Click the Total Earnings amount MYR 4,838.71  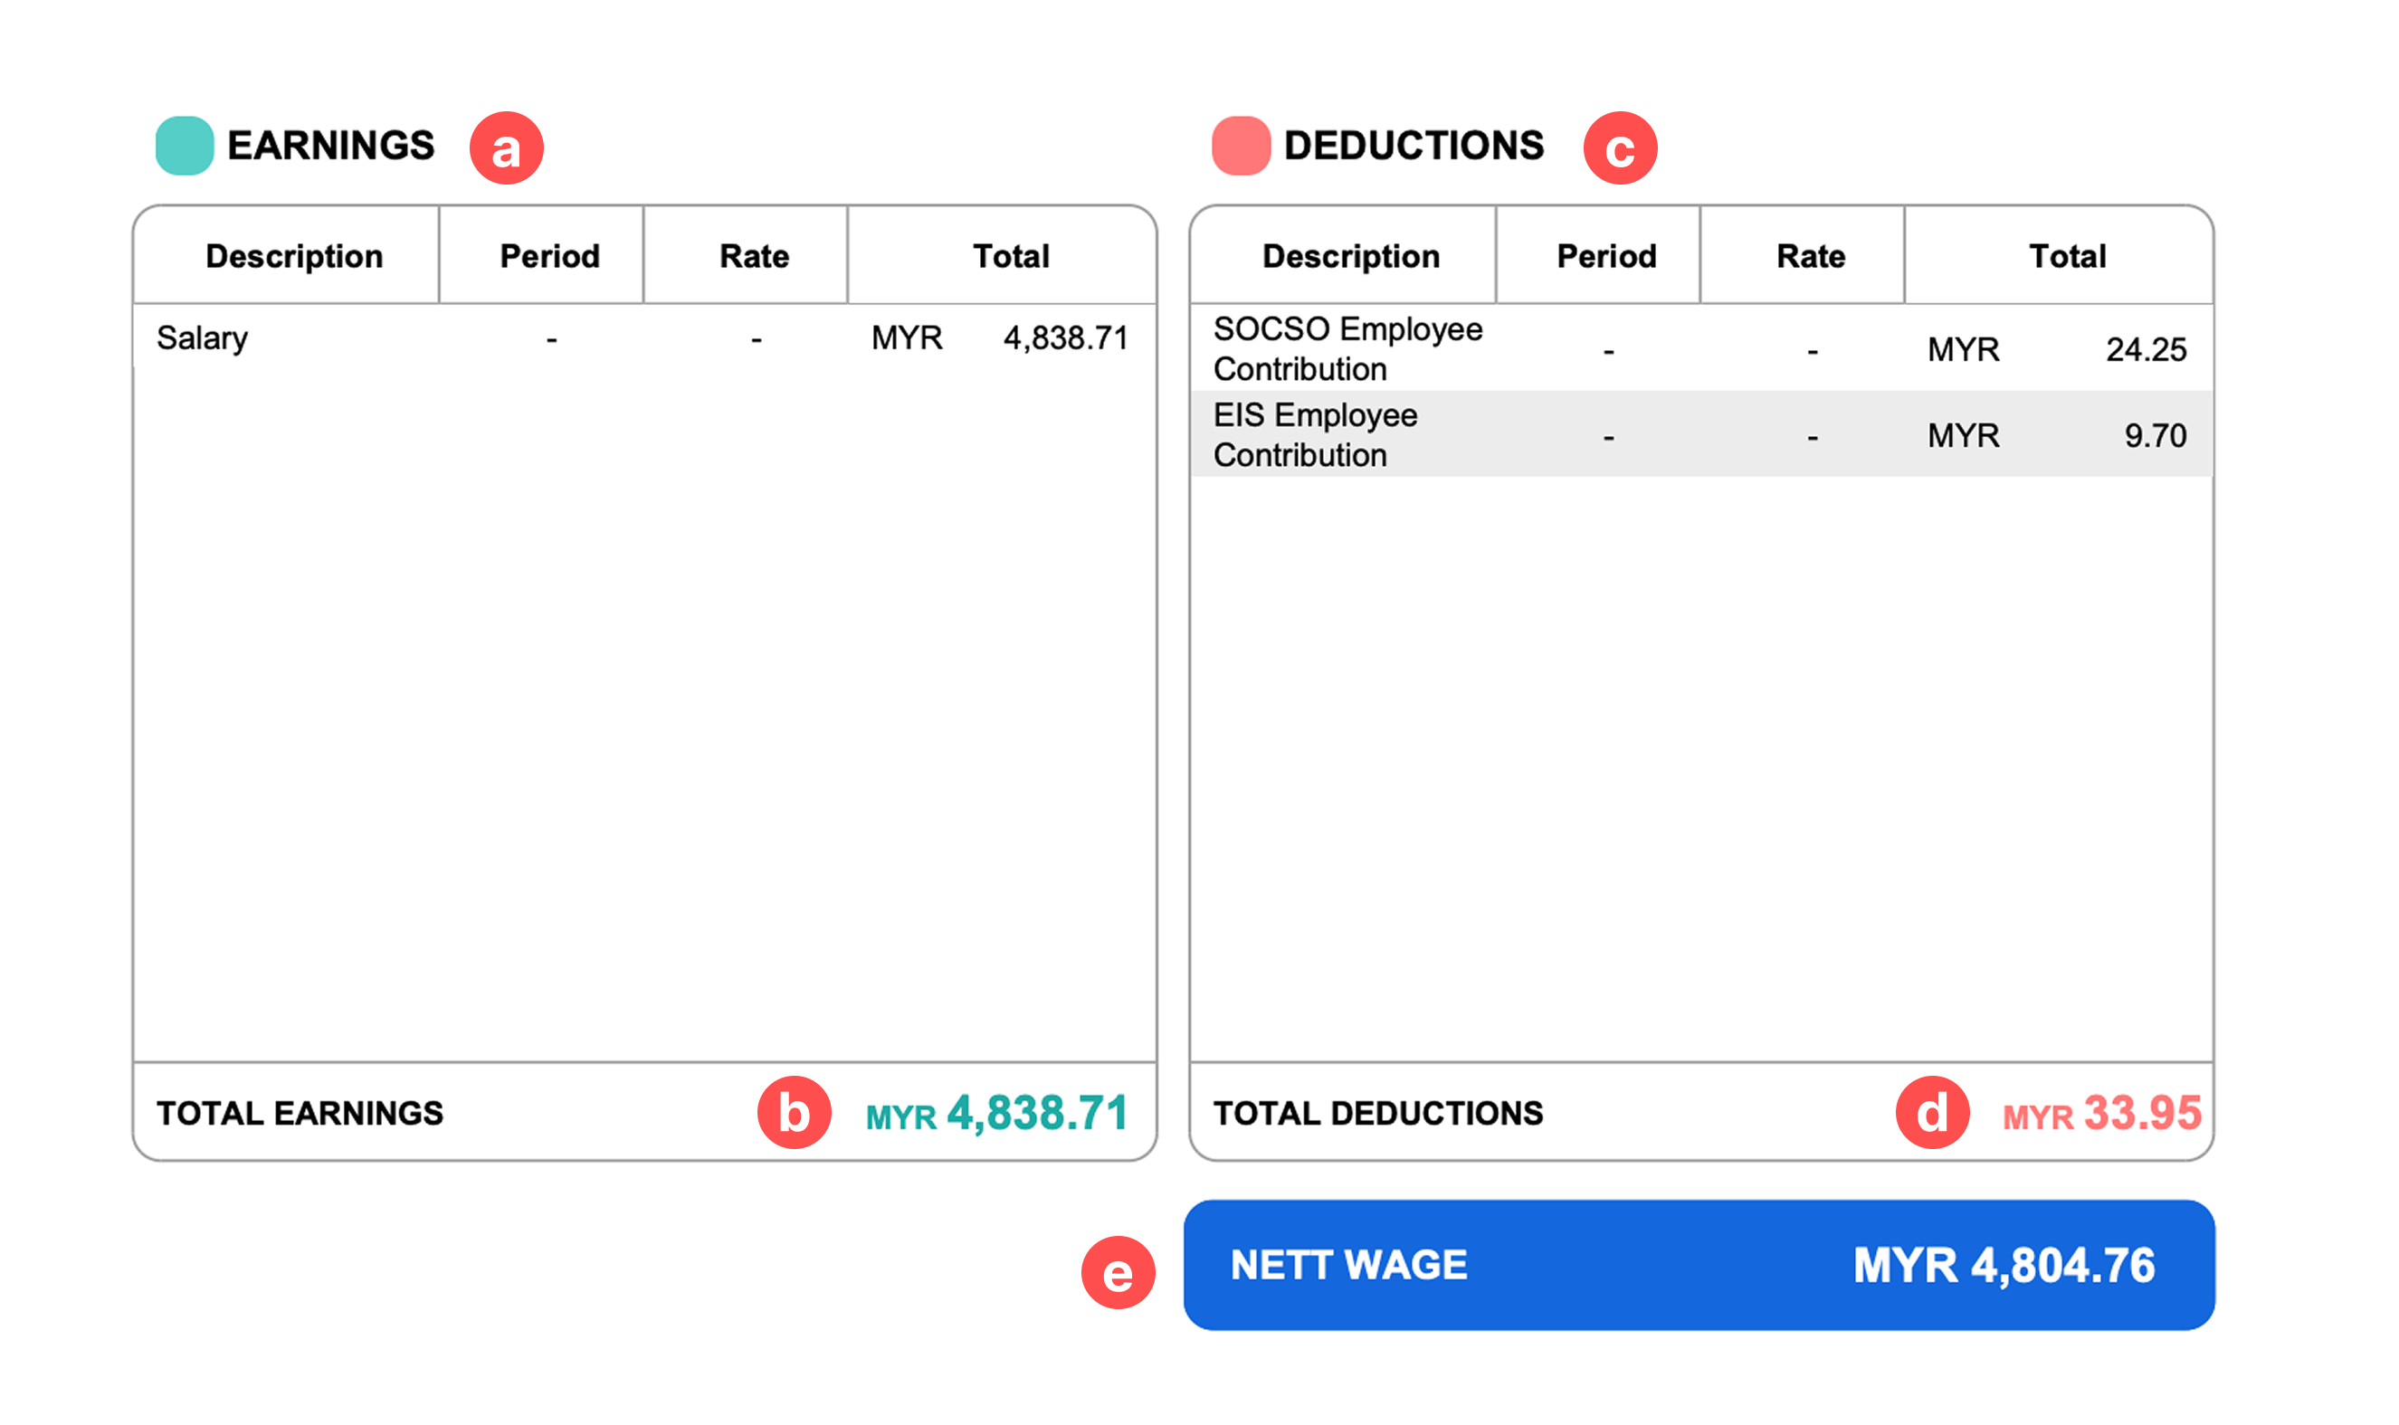point(996,1113)
